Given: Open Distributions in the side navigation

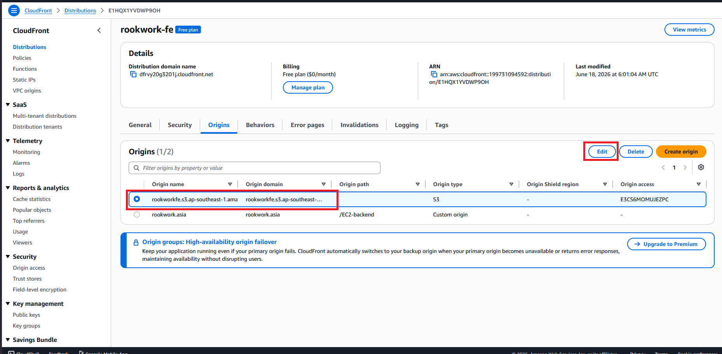Looking at the screenshot, I should pos(30,47).
